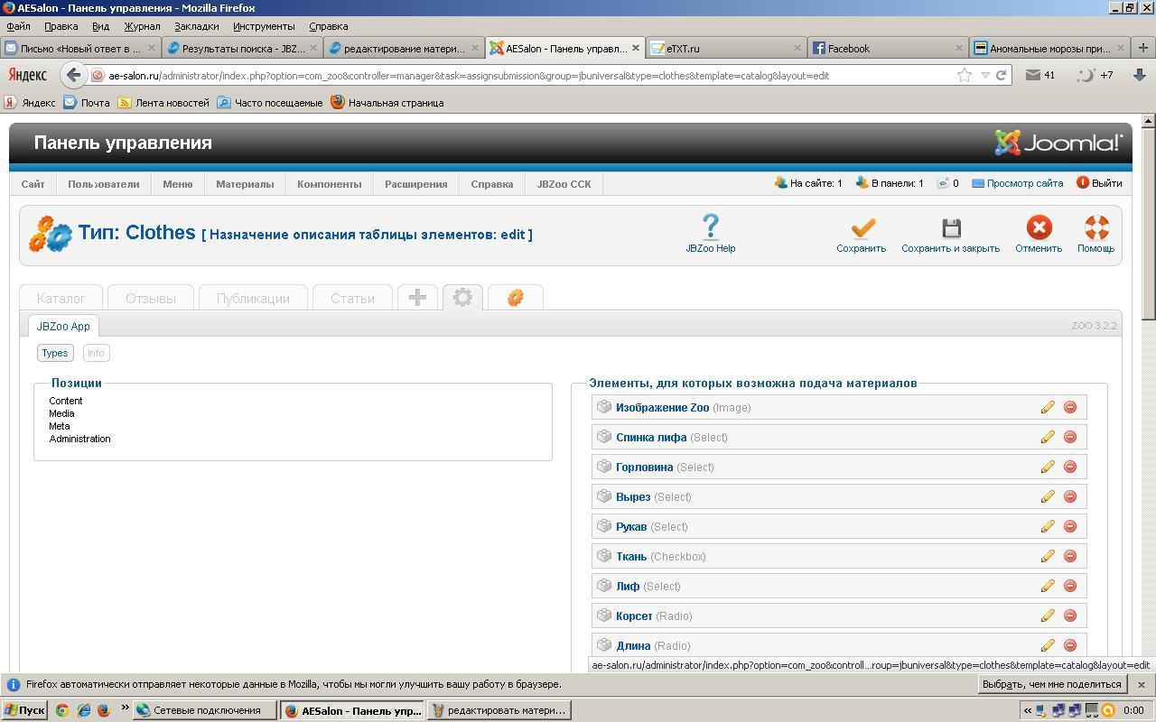Delete the Изображение Zoo element
The width and height of the screenshot is (1156, 722).
tap(1070, 407)
